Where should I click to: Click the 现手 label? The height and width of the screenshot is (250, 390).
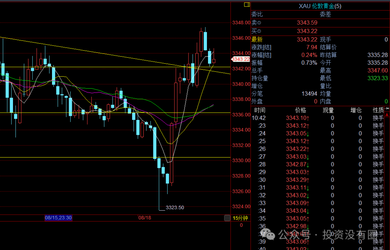325,39
